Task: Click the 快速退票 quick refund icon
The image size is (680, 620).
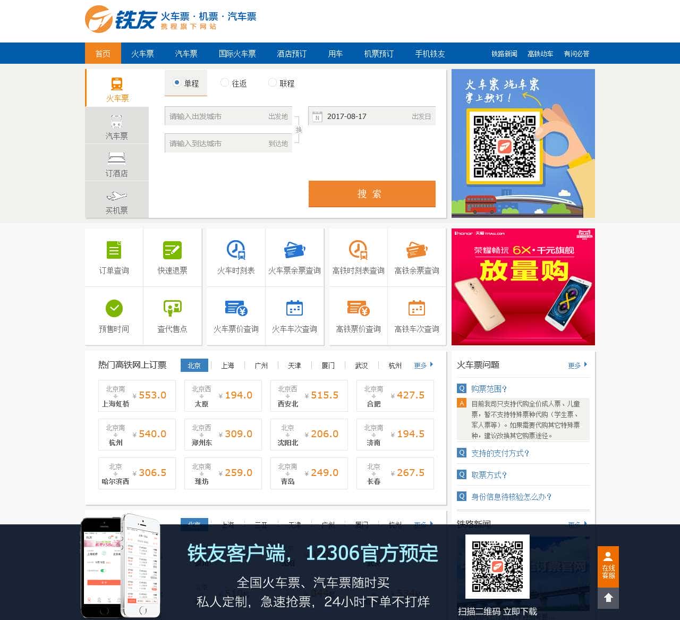Action: (172, 250)
